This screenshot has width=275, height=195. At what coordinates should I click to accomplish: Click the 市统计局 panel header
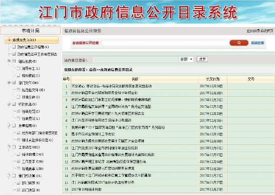31,31
